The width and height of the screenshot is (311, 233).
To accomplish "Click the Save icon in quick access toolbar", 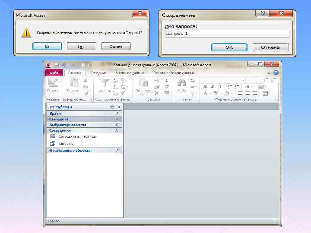I will [x=57, y=65].
